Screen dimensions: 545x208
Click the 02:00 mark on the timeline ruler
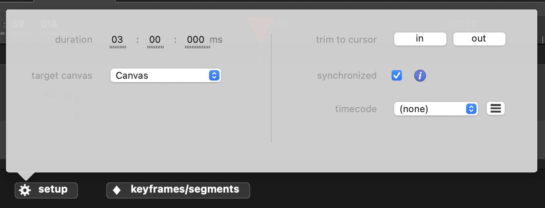pyautogui.click(x=464, y=24)
